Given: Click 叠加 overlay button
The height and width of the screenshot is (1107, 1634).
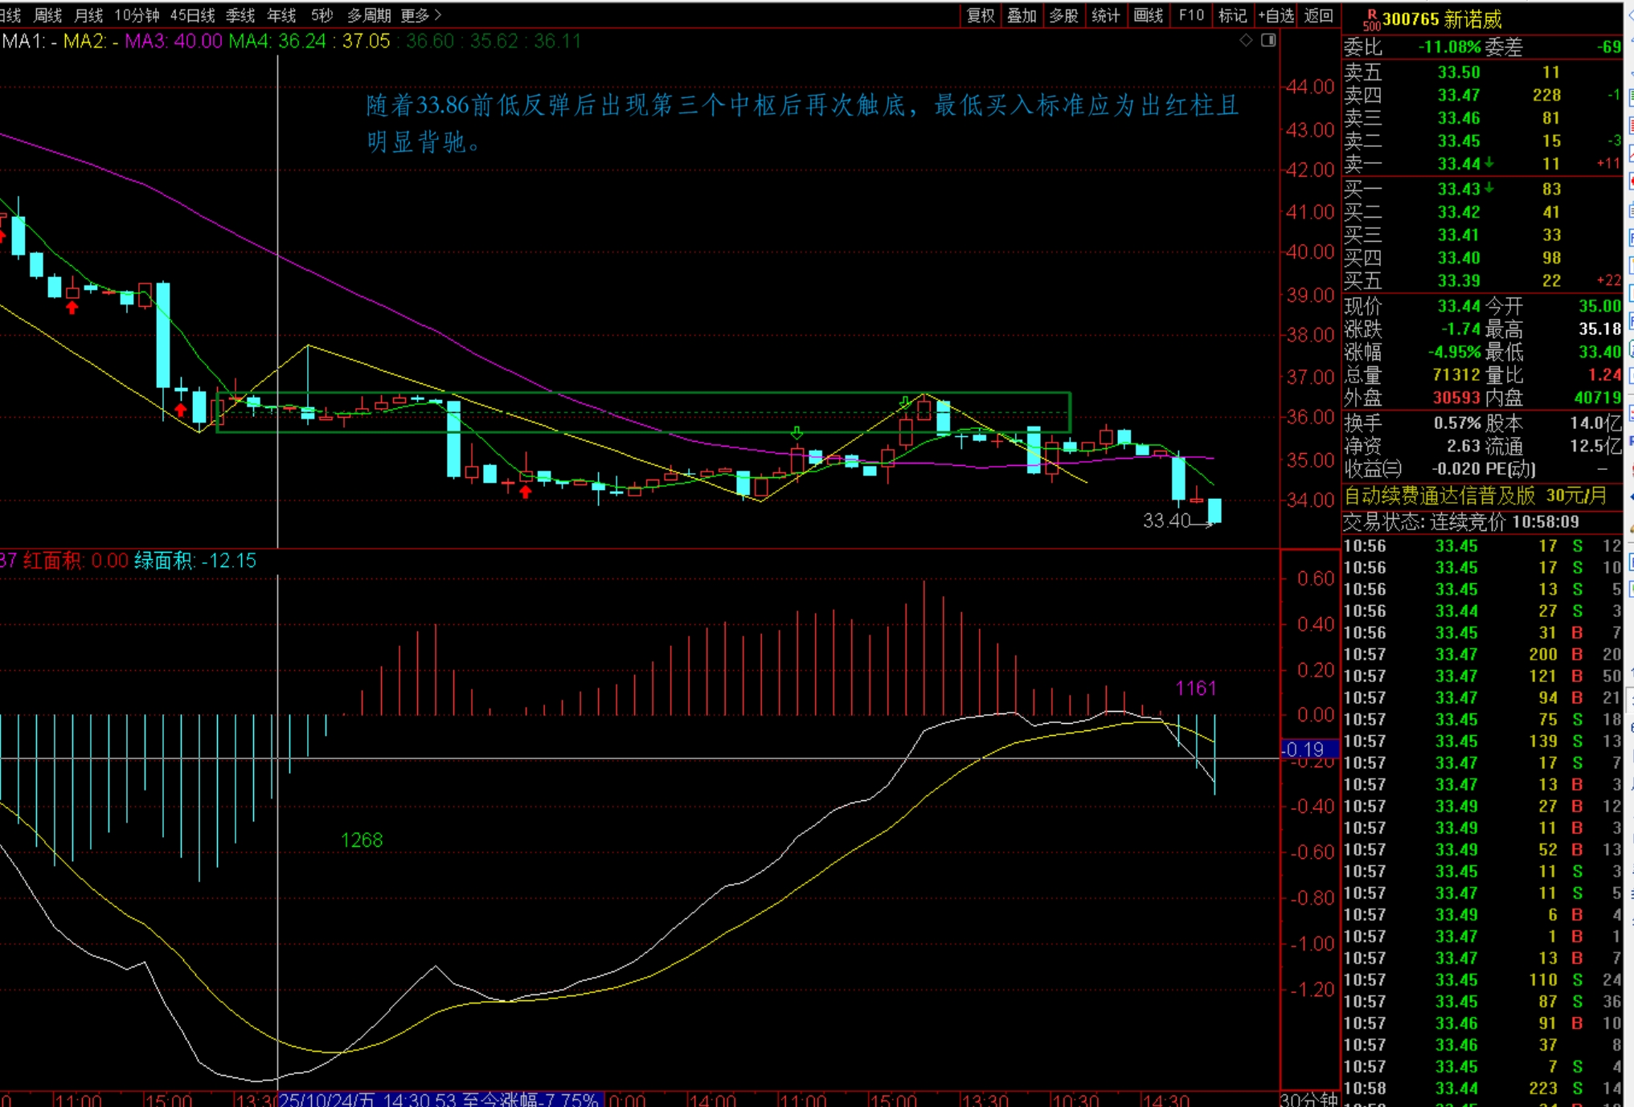Looking at the screenshot, I should point(1022,15).
